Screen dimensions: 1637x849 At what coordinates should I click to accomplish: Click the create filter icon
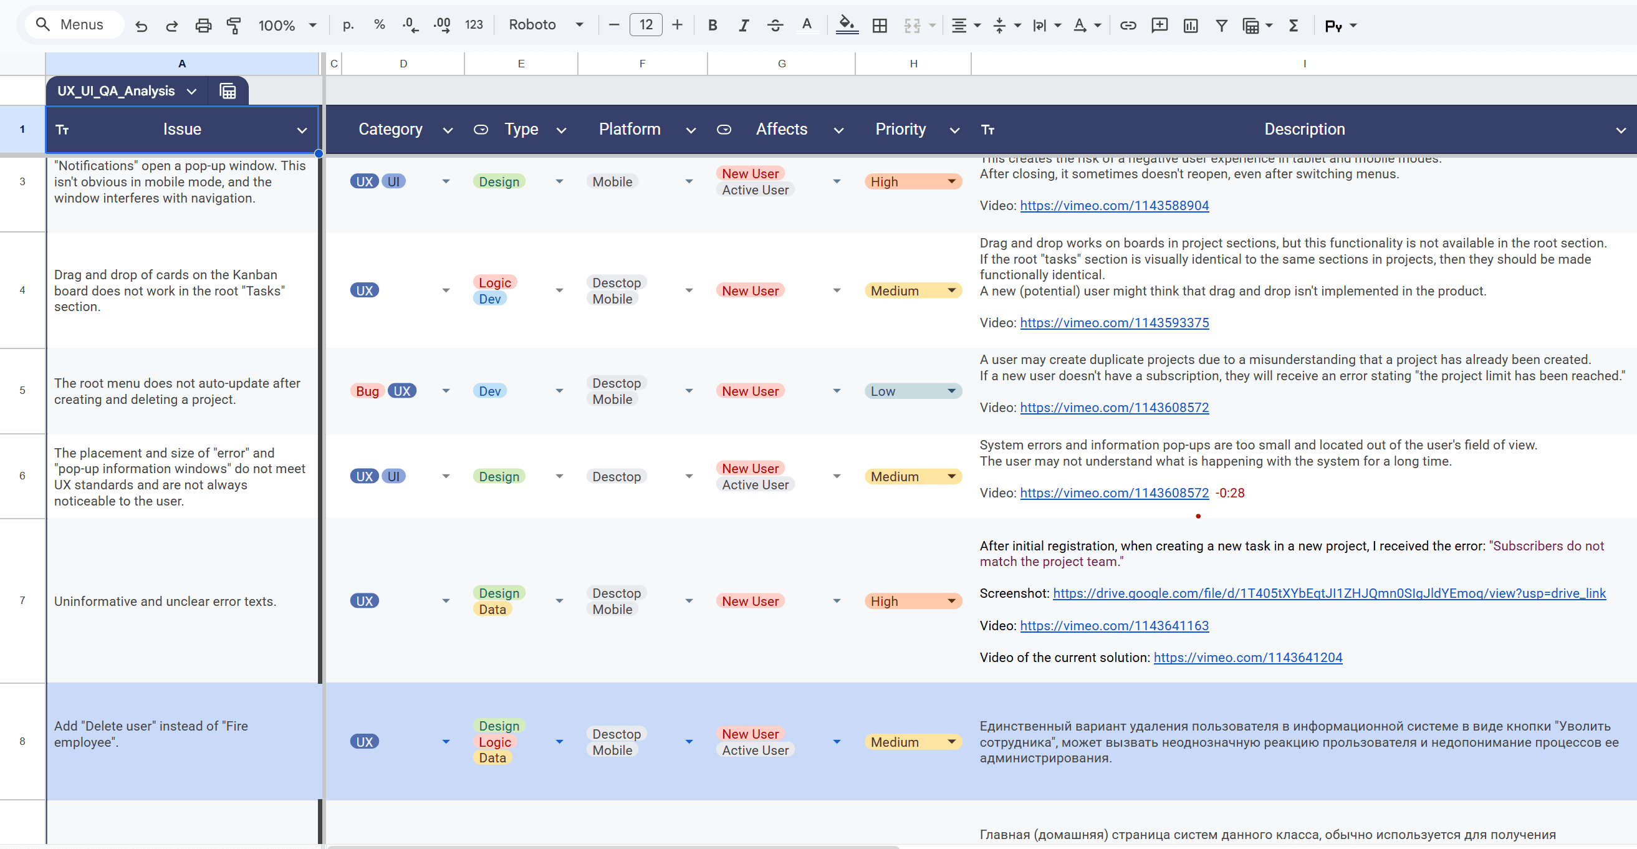point(1221,26)
